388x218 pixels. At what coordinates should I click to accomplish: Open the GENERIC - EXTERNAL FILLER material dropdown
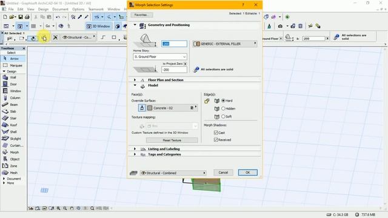coord(225,44)
